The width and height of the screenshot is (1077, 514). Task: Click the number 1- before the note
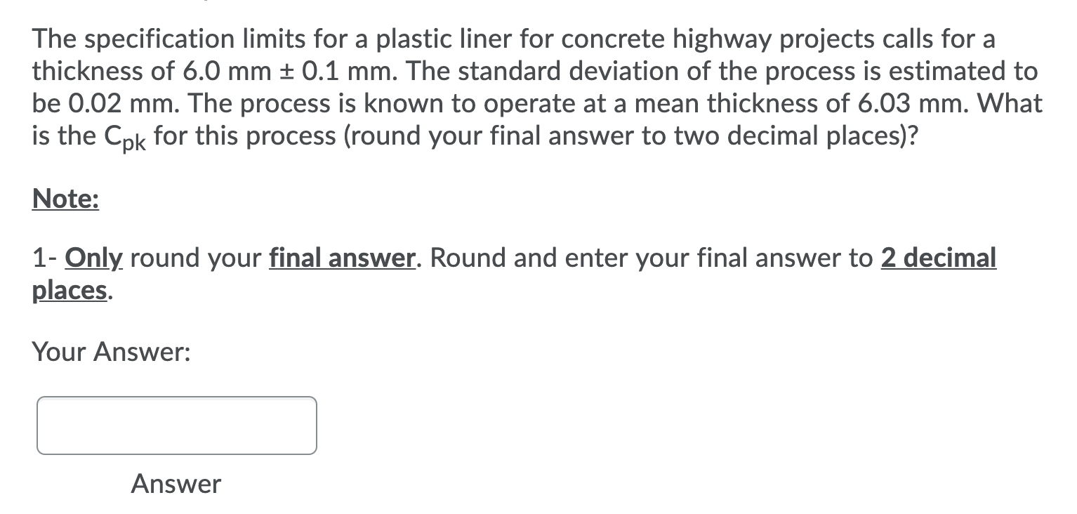coord(44,258)
